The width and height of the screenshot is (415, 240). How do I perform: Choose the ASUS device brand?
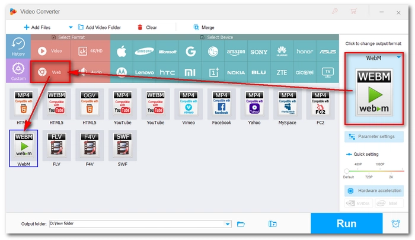328,52
